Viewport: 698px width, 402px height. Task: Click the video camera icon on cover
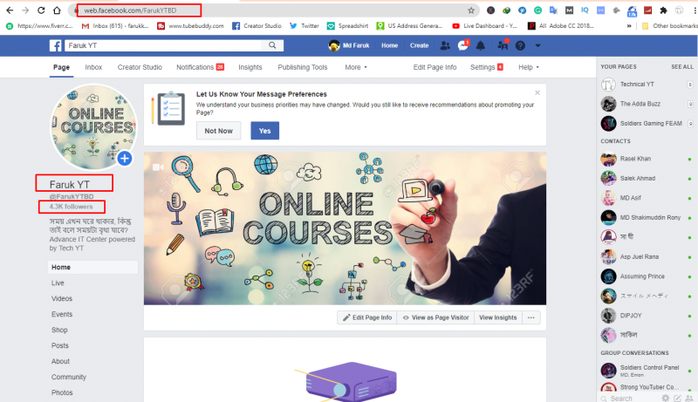coord(158,167)
